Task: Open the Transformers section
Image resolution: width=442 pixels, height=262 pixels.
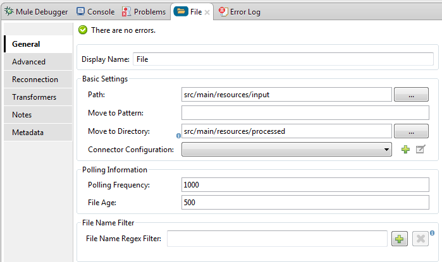Action: (x=38, y=97)
